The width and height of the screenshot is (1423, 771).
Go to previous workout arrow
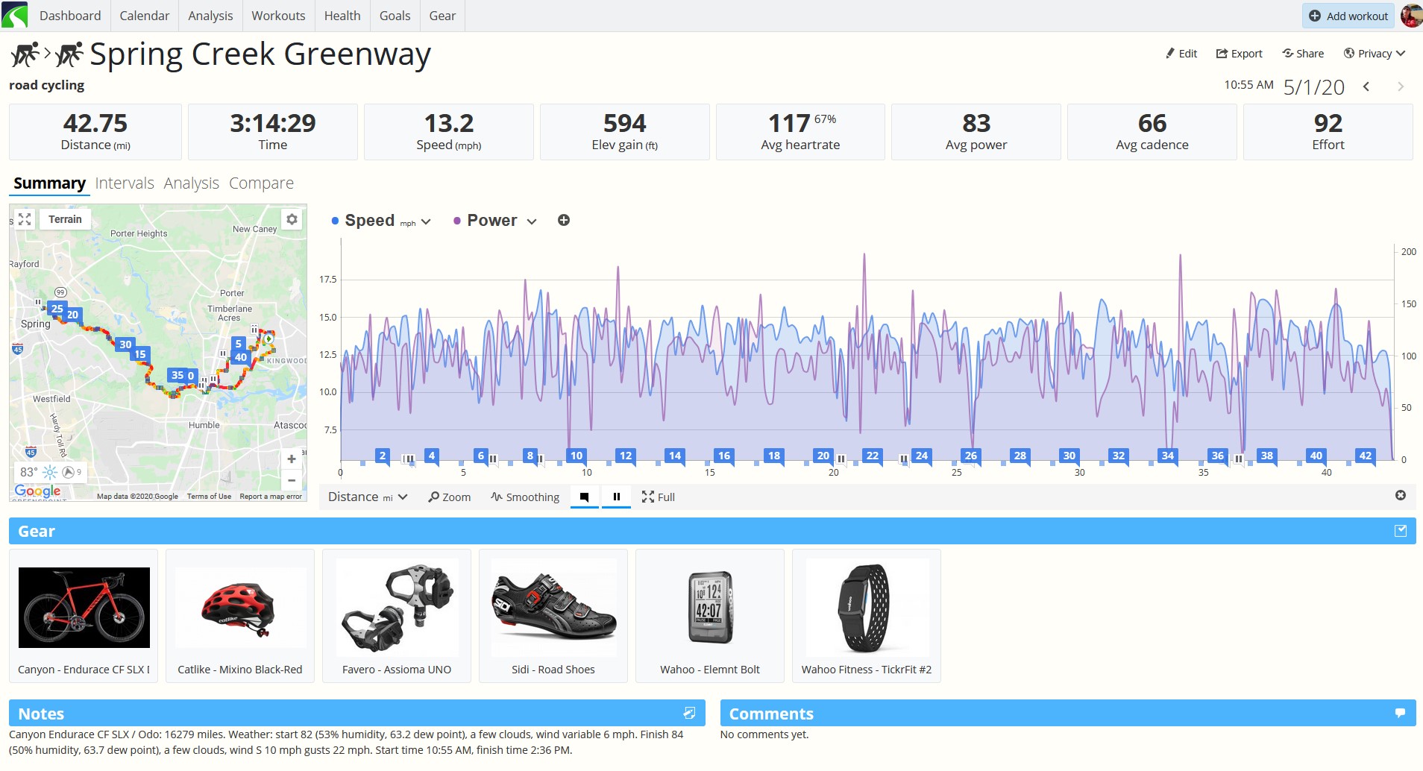[x=1366, y=86]
